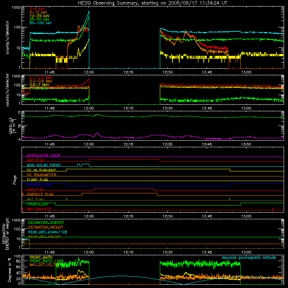Click the B level label on GOES plot

point(19,126)
